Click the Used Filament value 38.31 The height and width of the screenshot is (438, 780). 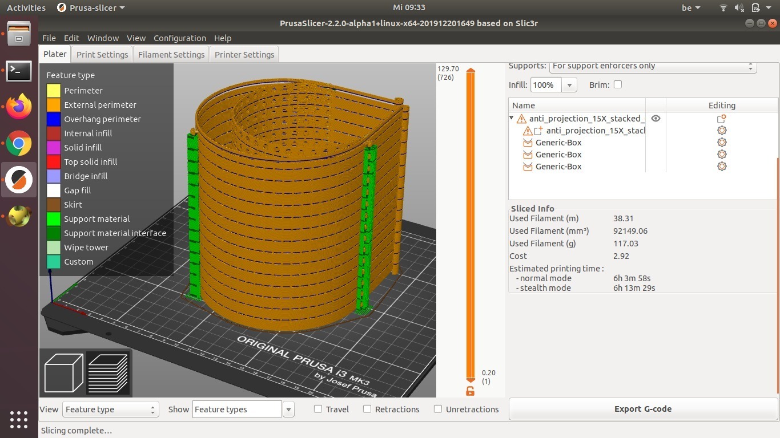(x=623, y=218)
